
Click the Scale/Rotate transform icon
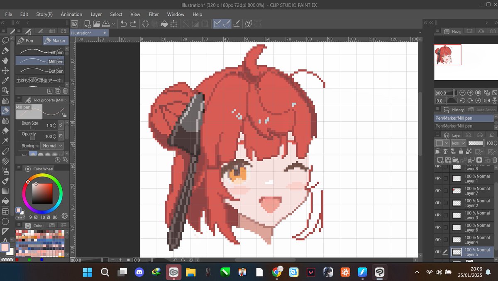coord(173,24)
